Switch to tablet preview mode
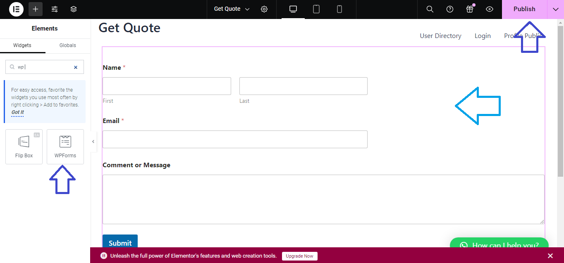 [316, 9]
